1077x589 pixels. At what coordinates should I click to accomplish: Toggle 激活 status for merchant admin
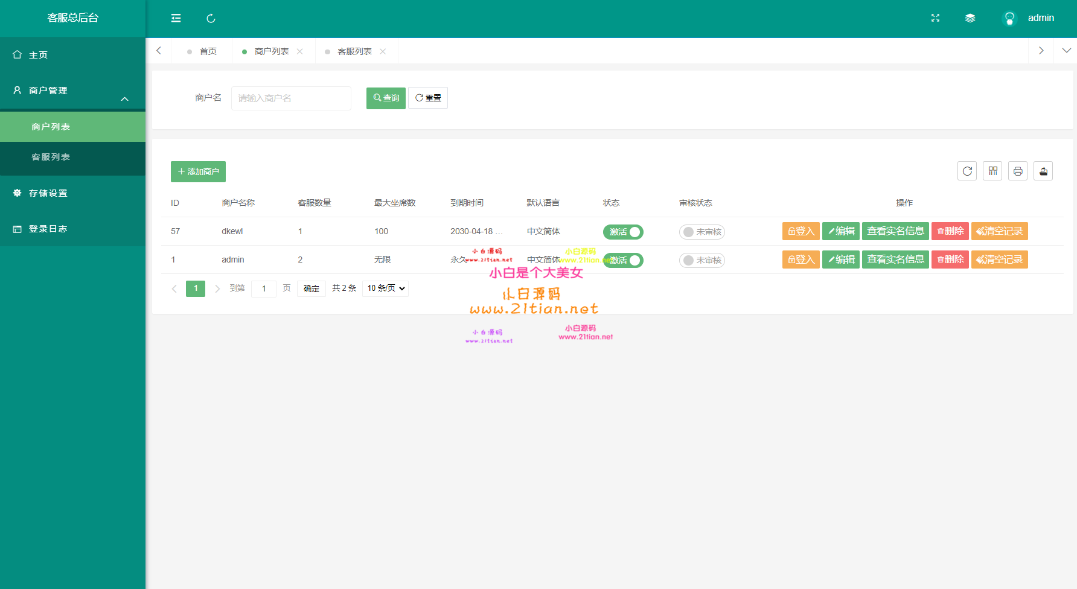click(x=623, y=259)
